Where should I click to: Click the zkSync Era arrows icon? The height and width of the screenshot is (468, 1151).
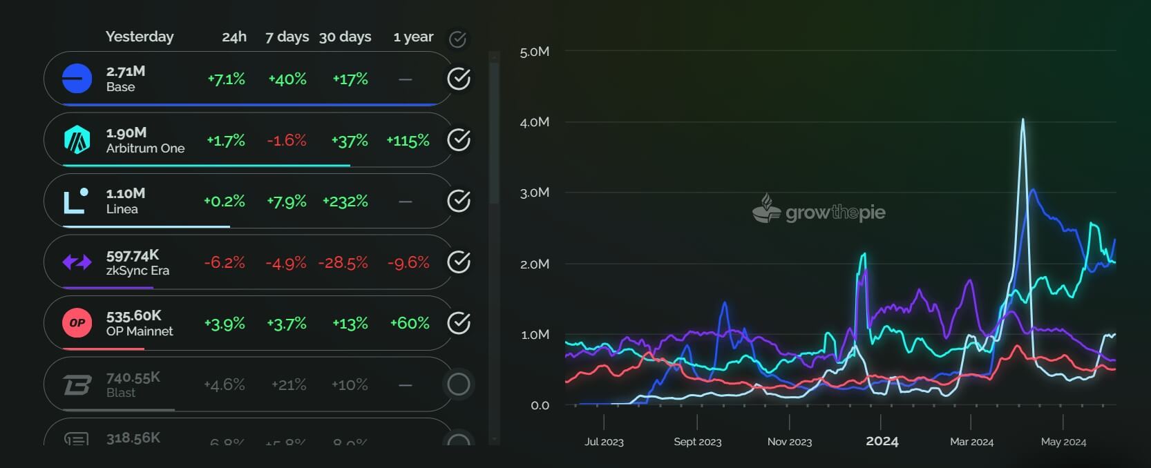coord(77,262)
